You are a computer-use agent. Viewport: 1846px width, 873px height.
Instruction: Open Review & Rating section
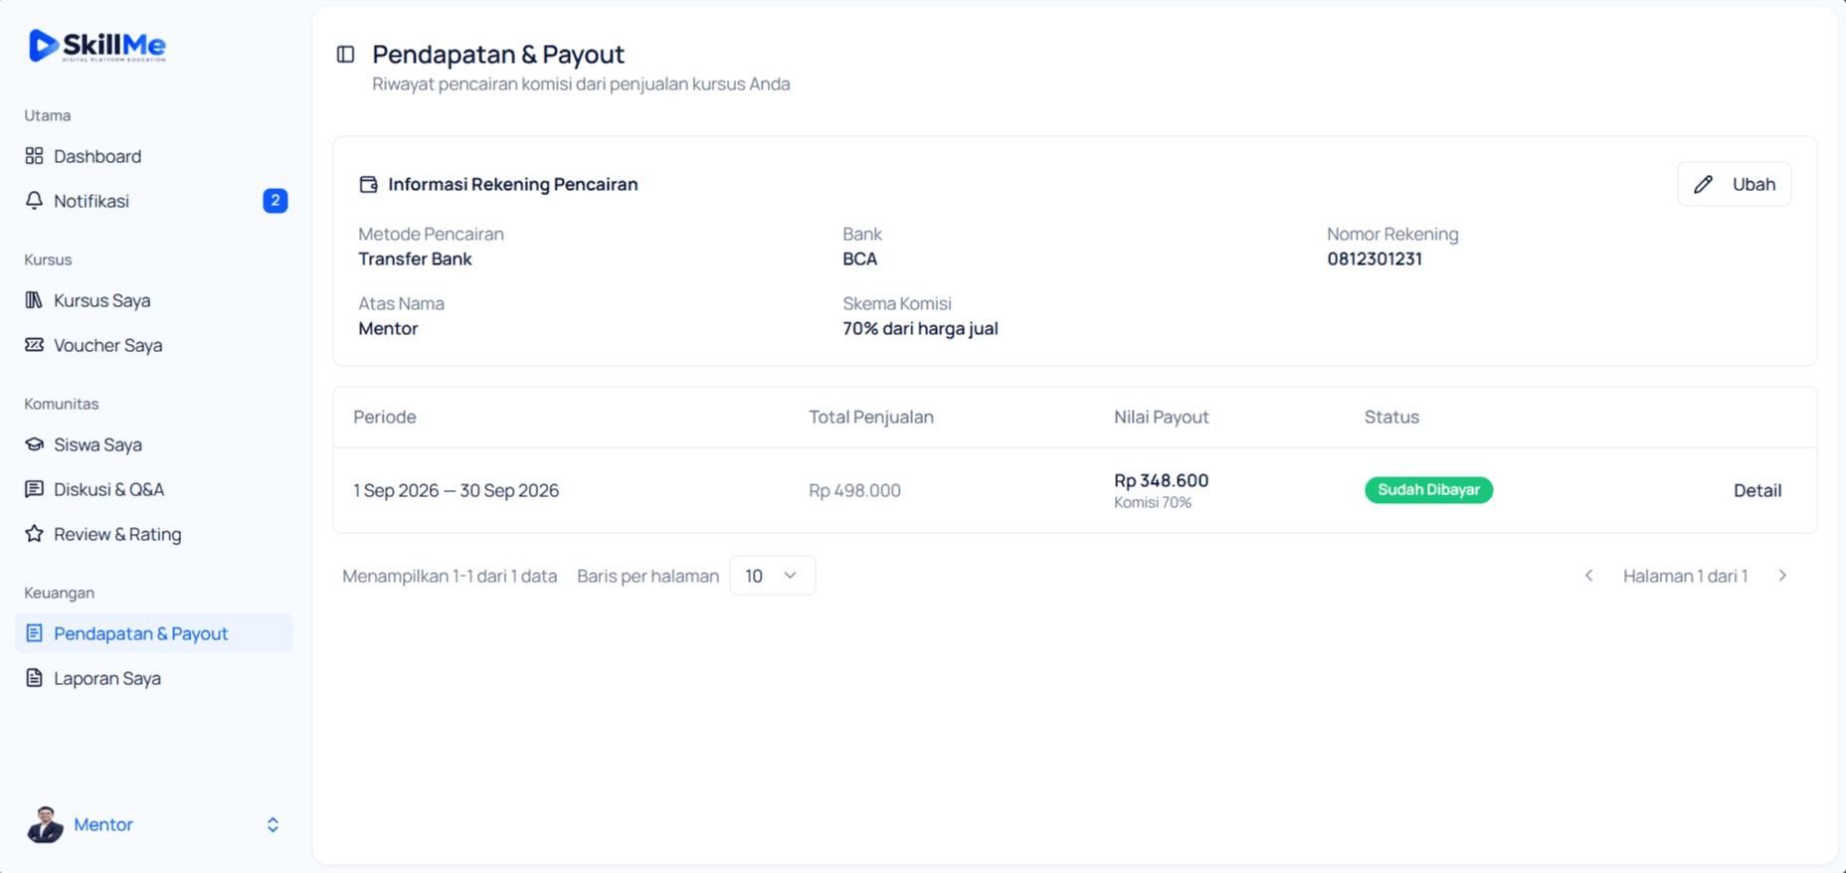pyautogui.click(x=154, y=534)
